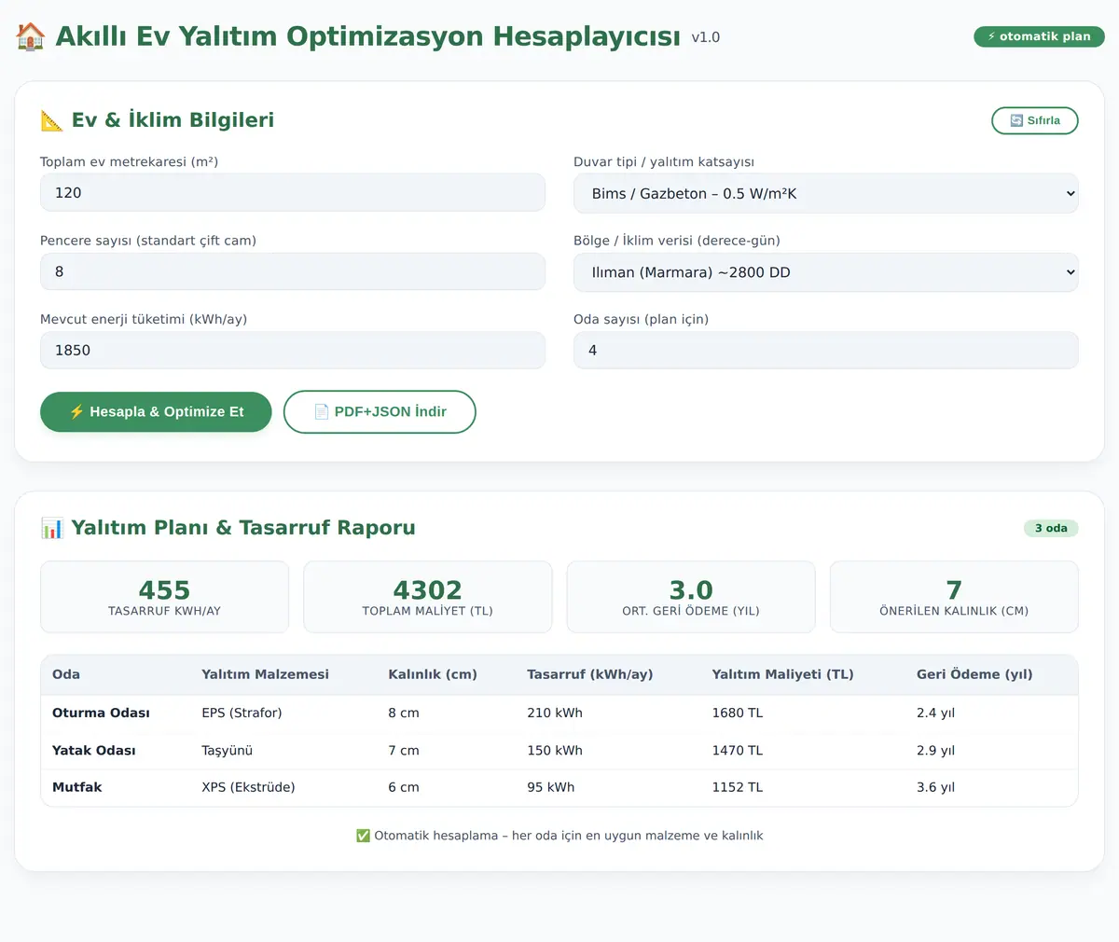Click the 8 cm thickness cell
The width and height of the screenshot is (1119, 942).
(x=404, y=713)
